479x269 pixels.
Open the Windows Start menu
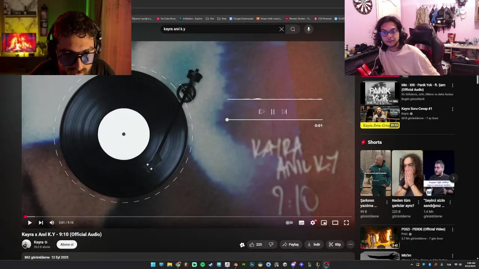pos(153,265)
